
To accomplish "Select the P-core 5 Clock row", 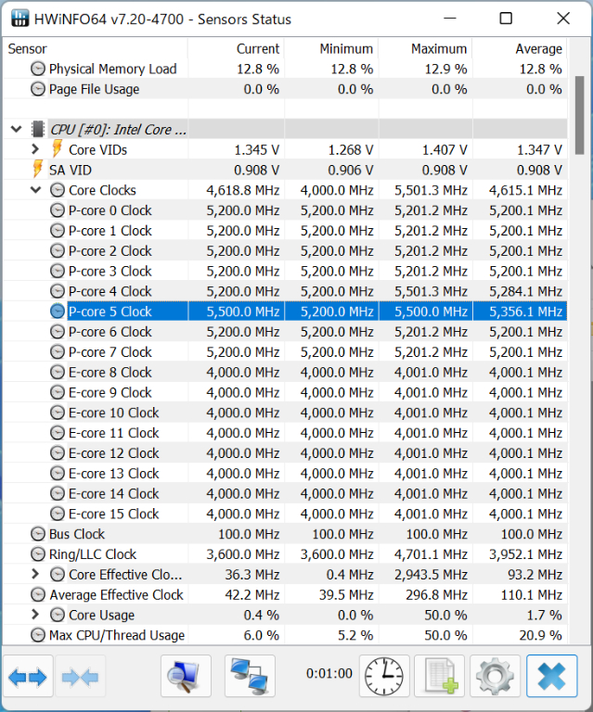I will 110,311.
